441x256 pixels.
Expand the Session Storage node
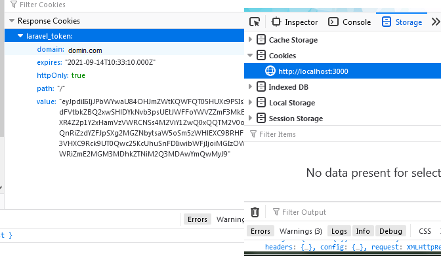(x=250, y=118)
